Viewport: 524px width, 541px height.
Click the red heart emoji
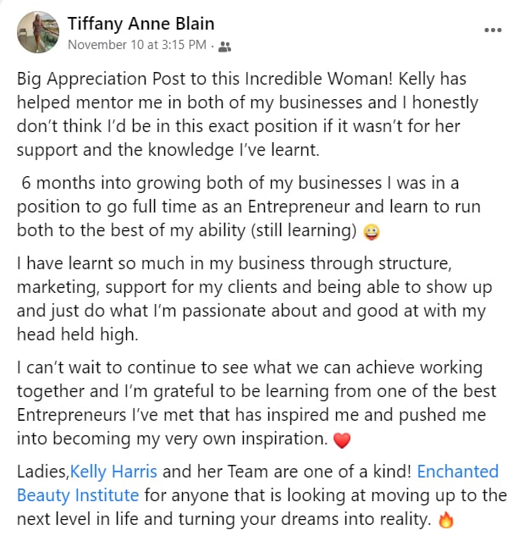point(342,440)
